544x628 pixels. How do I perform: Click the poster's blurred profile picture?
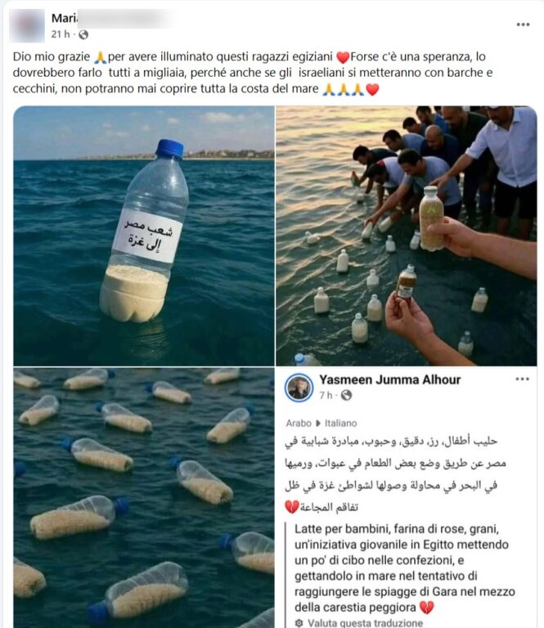[27, 25]
